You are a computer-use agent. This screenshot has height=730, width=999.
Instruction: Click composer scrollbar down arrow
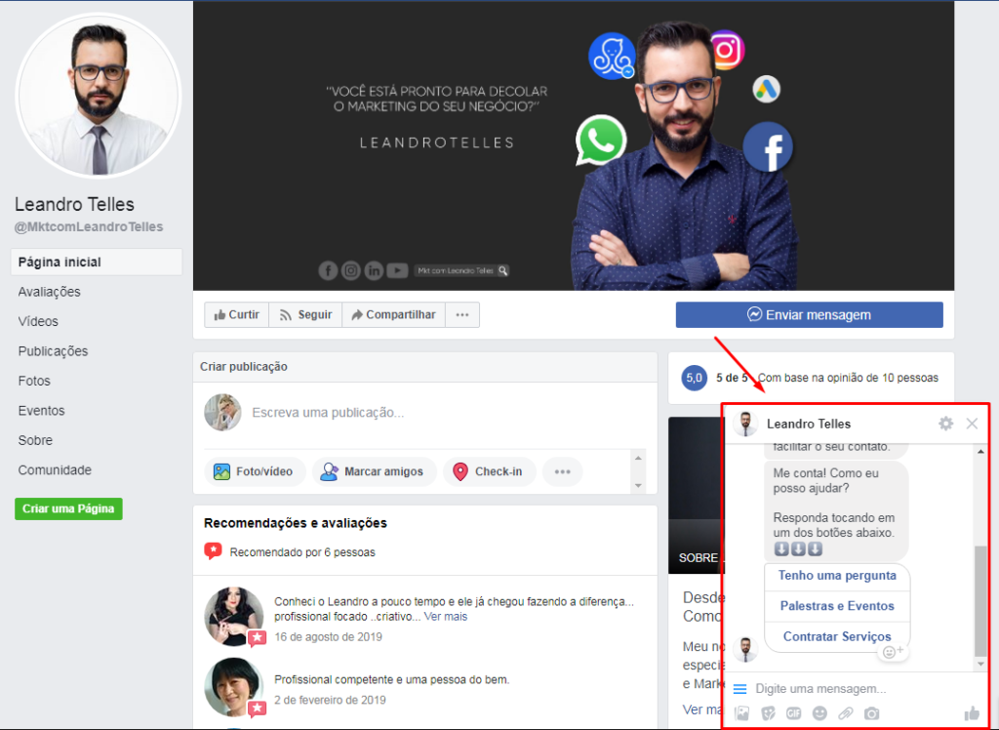coord(638,486)
